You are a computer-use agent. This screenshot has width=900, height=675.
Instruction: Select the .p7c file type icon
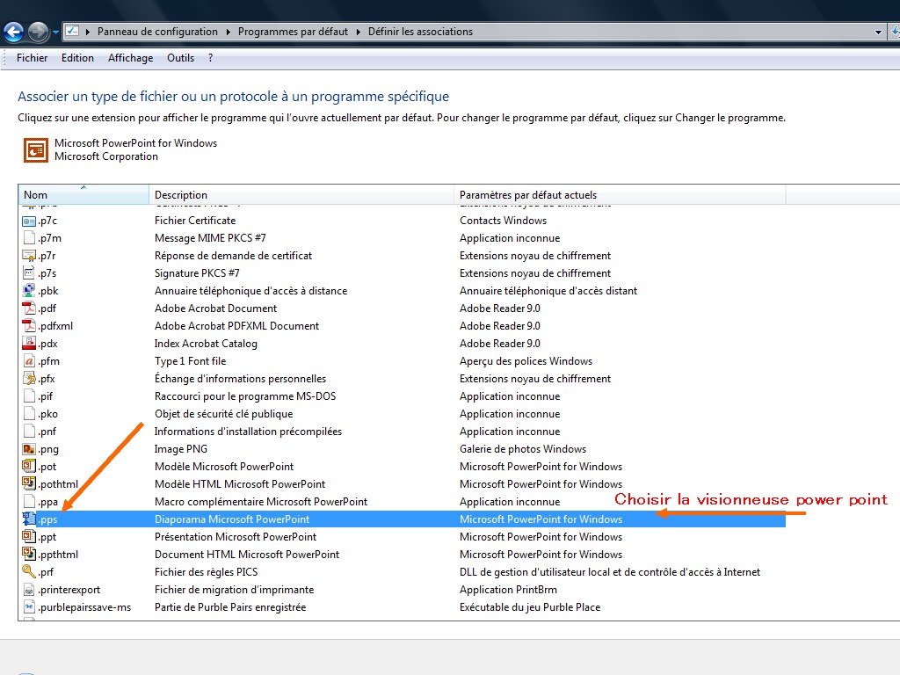click(29, 221)
